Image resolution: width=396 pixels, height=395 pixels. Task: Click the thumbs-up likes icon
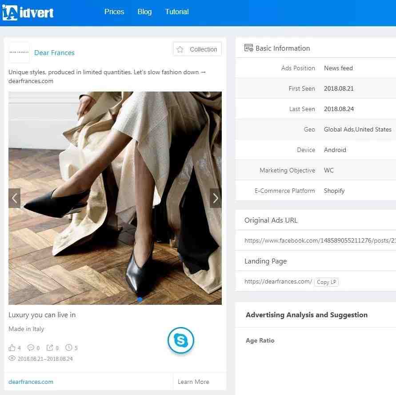(12, 348)
